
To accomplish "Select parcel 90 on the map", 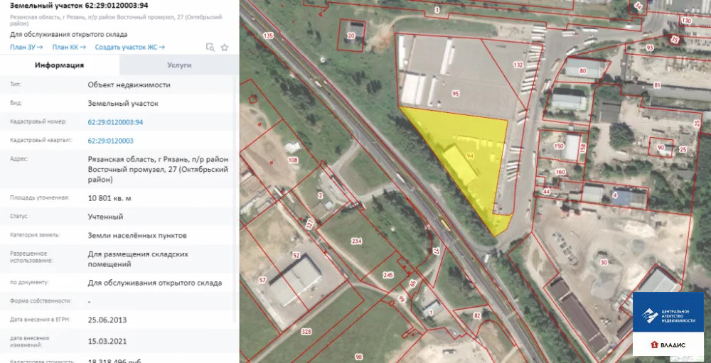I will click(661, 148).
